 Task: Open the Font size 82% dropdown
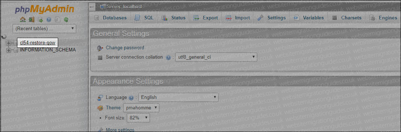click(138, 118)
